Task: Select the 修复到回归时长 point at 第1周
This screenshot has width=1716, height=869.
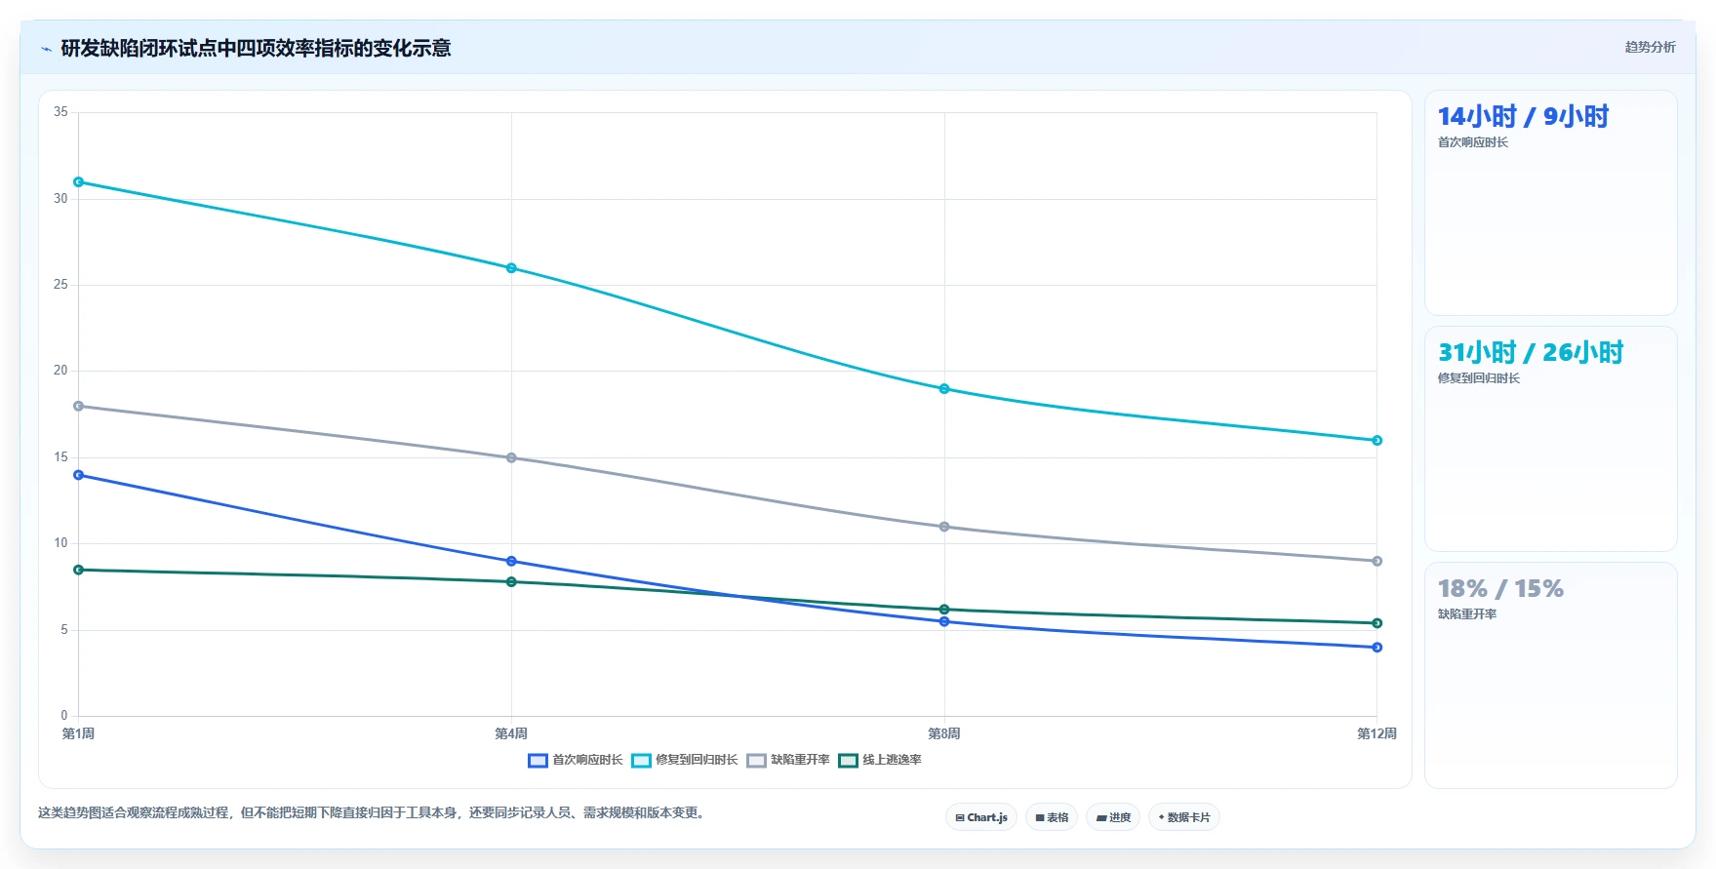Action: pos(79,182)
